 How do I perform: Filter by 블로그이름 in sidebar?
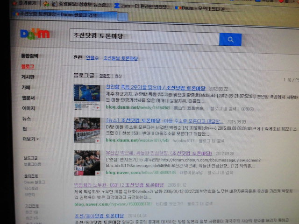(32, 164)
